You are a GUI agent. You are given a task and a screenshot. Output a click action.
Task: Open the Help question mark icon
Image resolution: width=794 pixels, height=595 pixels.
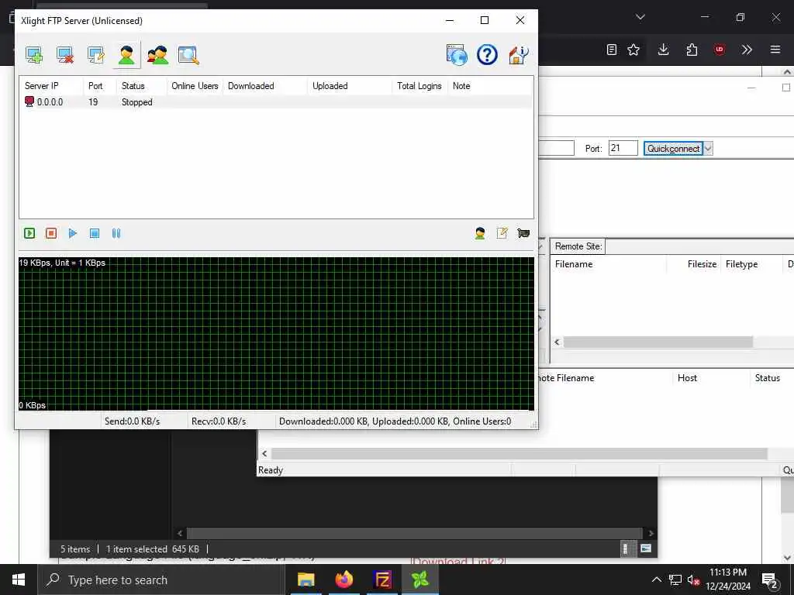[487, 55]
